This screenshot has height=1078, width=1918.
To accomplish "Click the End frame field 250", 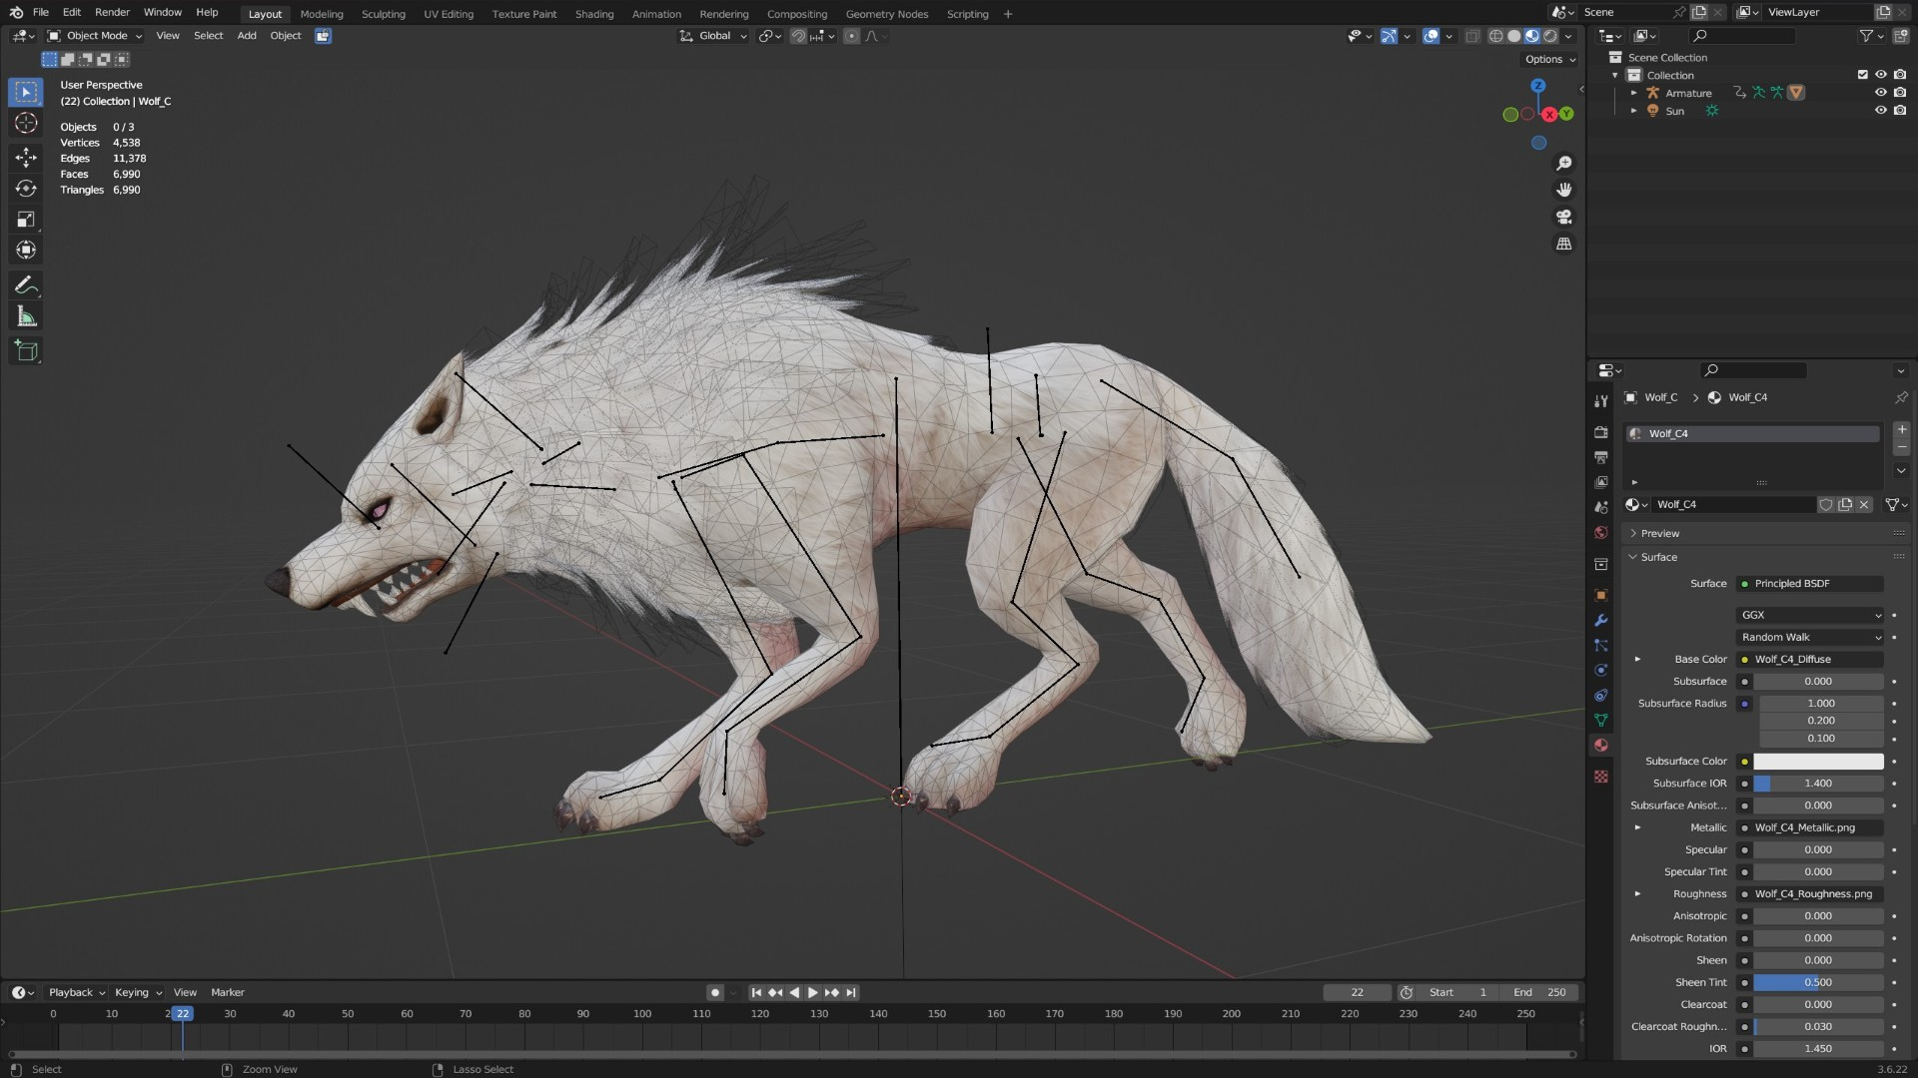I will coord(1539,993).
